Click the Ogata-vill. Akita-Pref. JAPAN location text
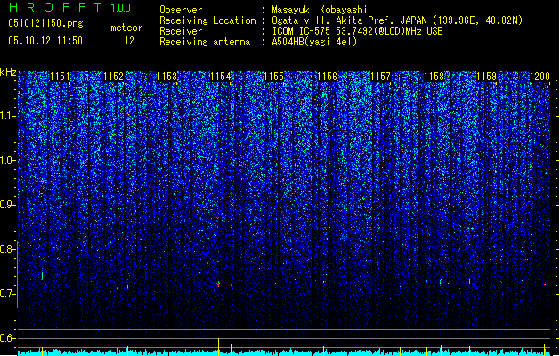560x356 pixels. pyautogui.click(x=397, y=20)
